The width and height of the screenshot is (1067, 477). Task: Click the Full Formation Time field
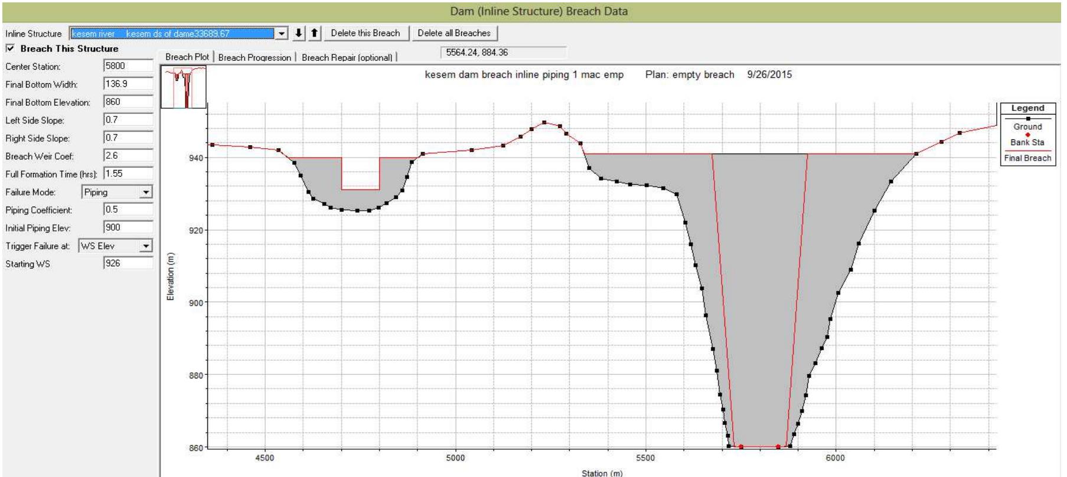(128, 174)
